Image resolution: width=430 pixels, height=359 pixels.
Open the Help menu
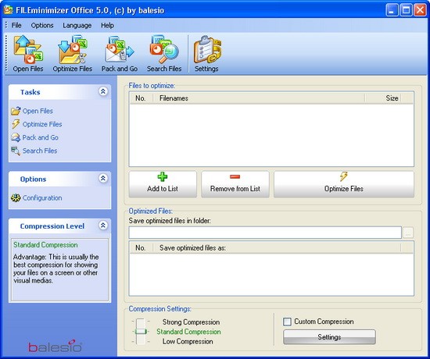coord(107,25)
